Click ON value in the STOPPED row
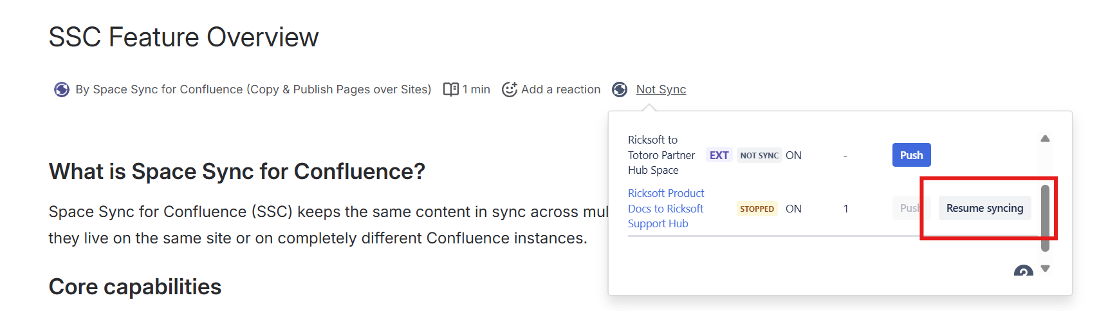Image resolution: width=1108 pixels, height=311 pixels. 793,209
